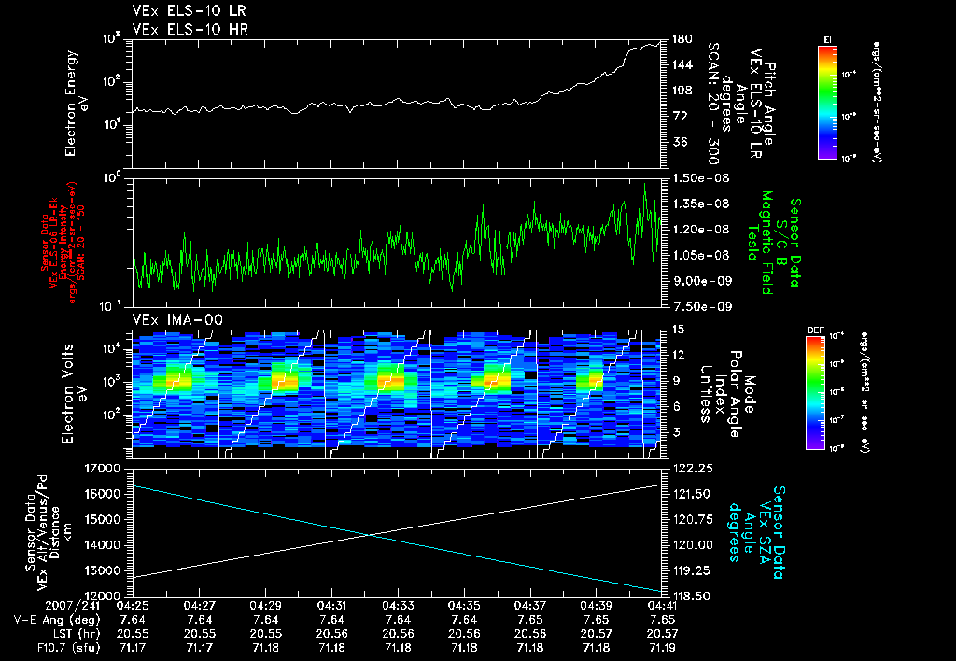
Task: Click the crossing of altitude and SZA lines
Action: coord(370,535)
